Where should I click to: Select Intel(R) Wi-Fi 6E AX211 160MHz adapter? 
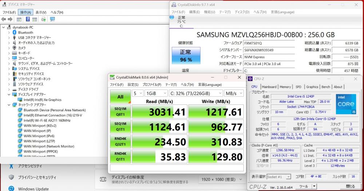[x=47, y=120]
